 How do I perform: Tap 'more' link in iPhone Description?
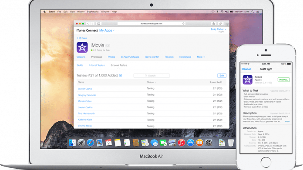pos(287,122)
